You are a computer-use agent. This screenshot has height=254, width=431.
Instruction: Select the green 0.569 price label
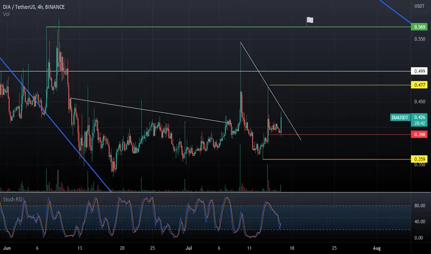click(x=419, y=27)
